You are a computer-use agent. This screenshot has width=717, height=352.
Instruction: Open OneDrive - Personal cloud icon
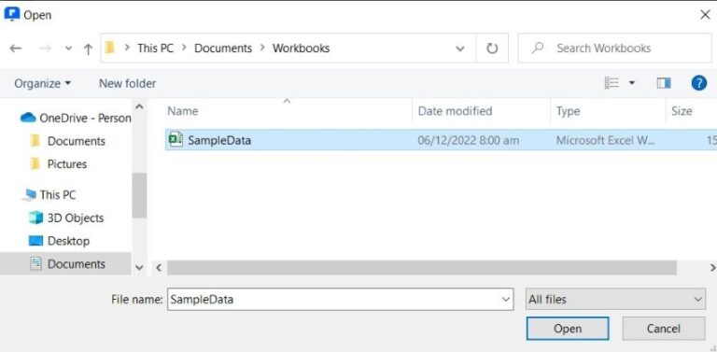point(28,118)
